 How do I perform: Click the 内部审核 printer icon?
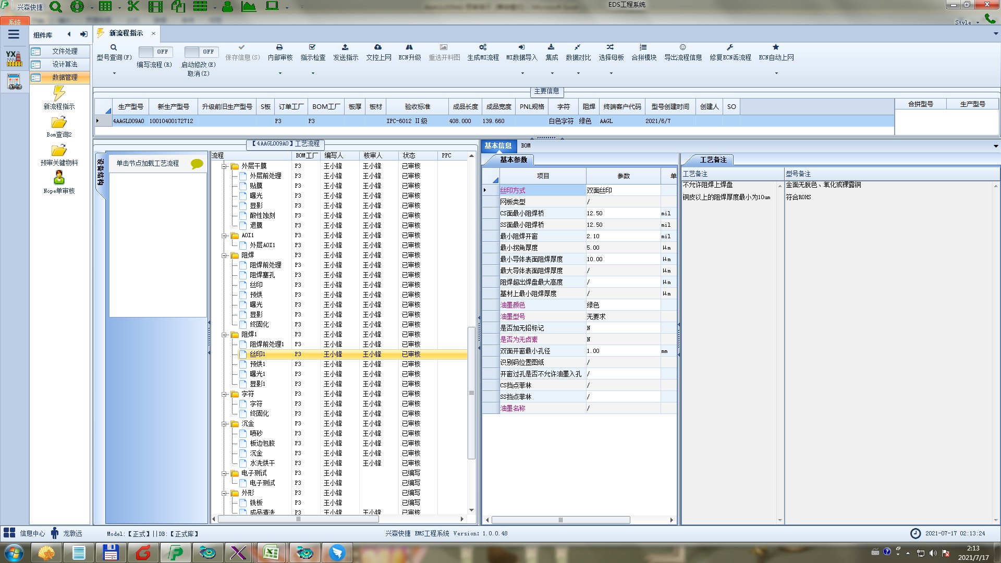coord(279,47)
